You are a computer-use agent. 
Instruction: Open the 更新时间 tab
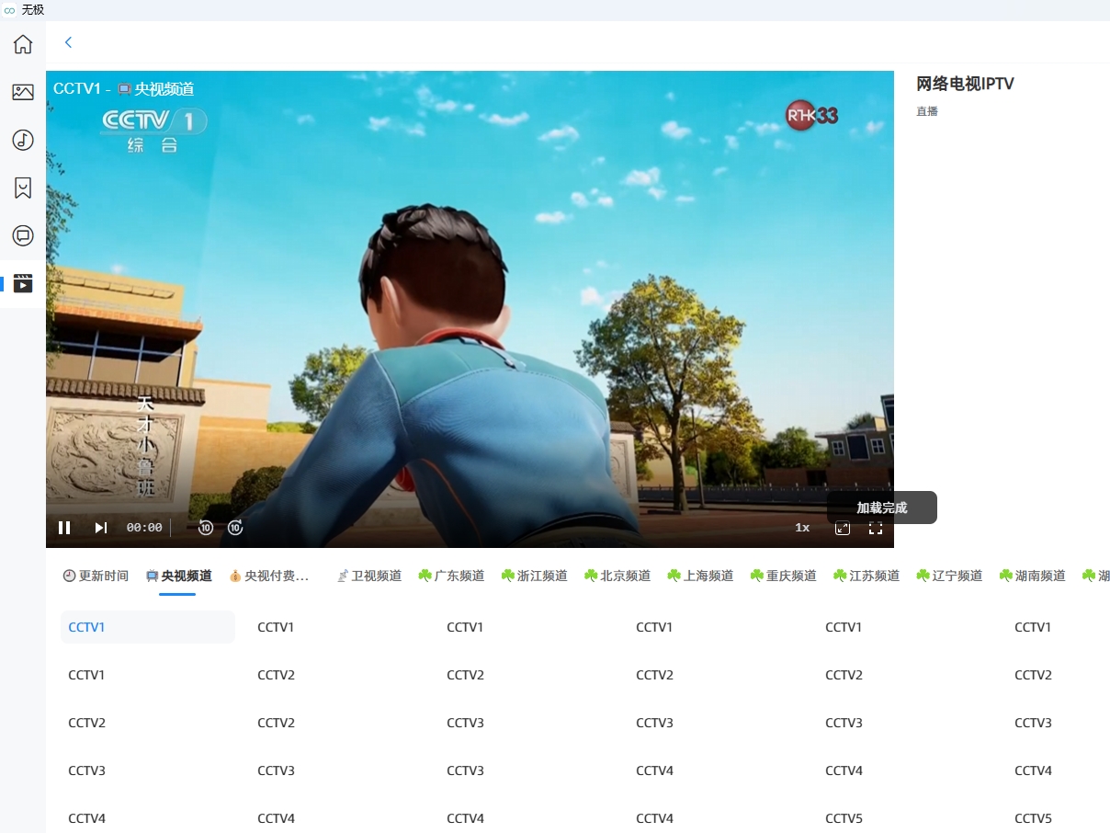(x=96, y=576)
